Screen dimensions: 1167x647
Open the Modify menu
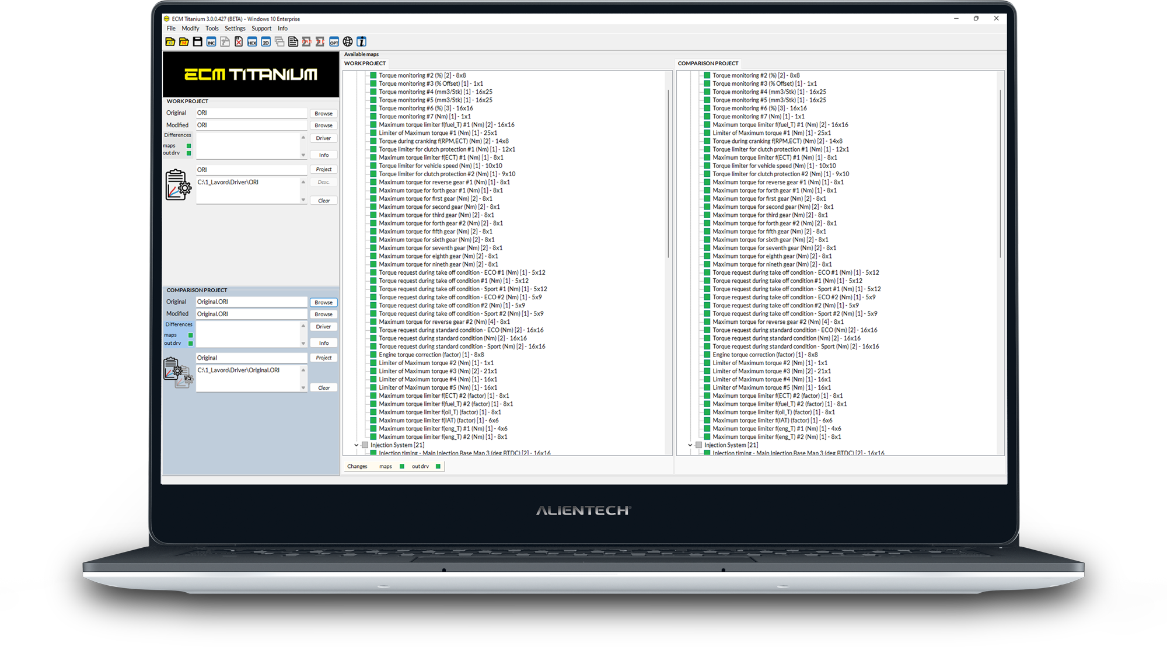tap(190, 29)
